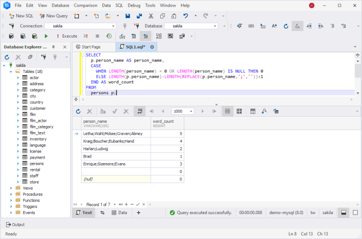The height and width of the screenshot is (239, 362).
Task: Click the New SQL button
Action: pyautogui.click(x=21, y=16)
